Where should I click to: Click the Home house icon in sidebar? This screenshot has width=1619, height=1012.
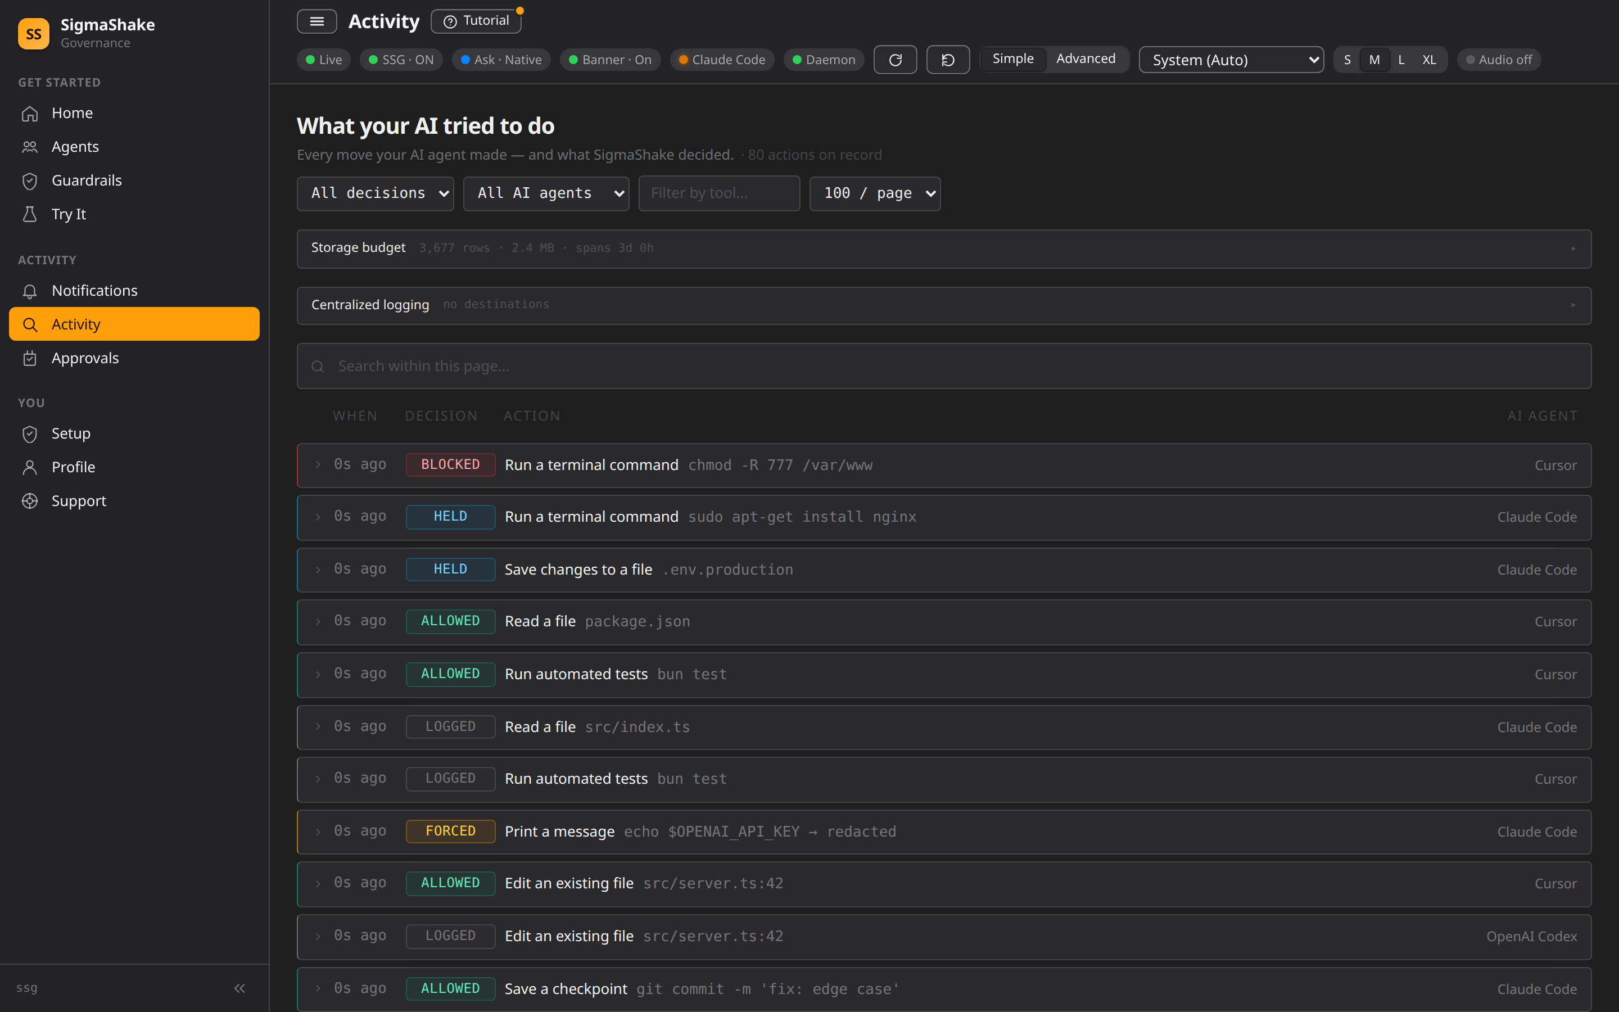(29, 113)
